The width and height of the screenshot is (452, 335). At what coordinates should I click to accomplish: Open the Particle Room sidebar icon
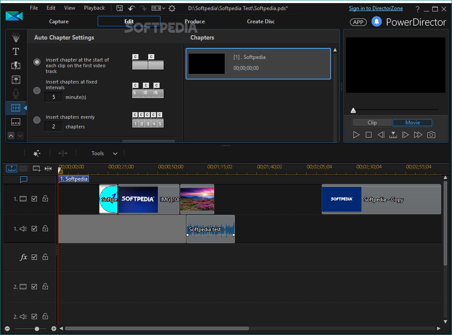tap(16, 37)
